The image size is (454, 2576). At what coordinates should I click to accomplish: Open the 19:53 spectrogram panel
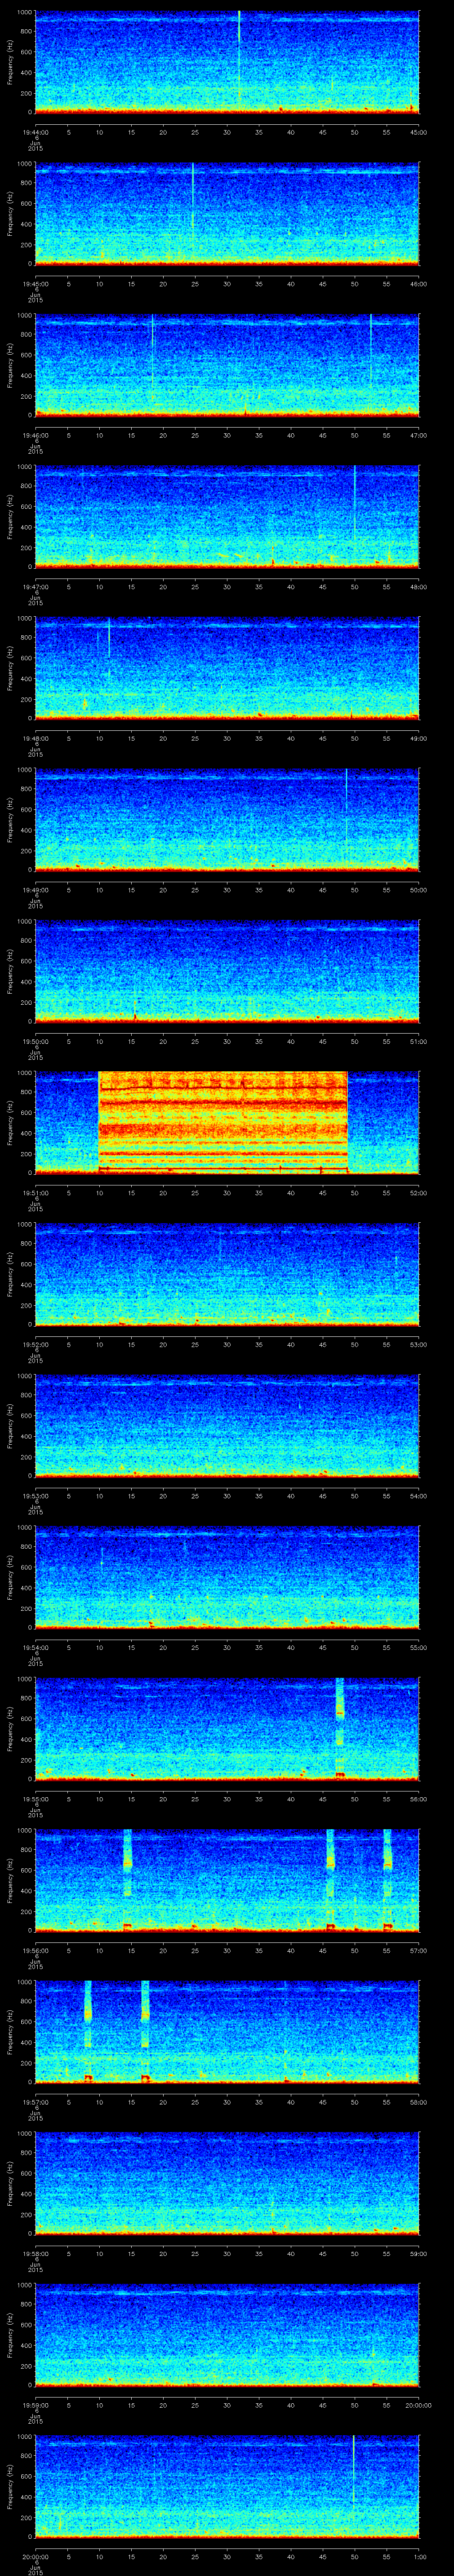227,1425
